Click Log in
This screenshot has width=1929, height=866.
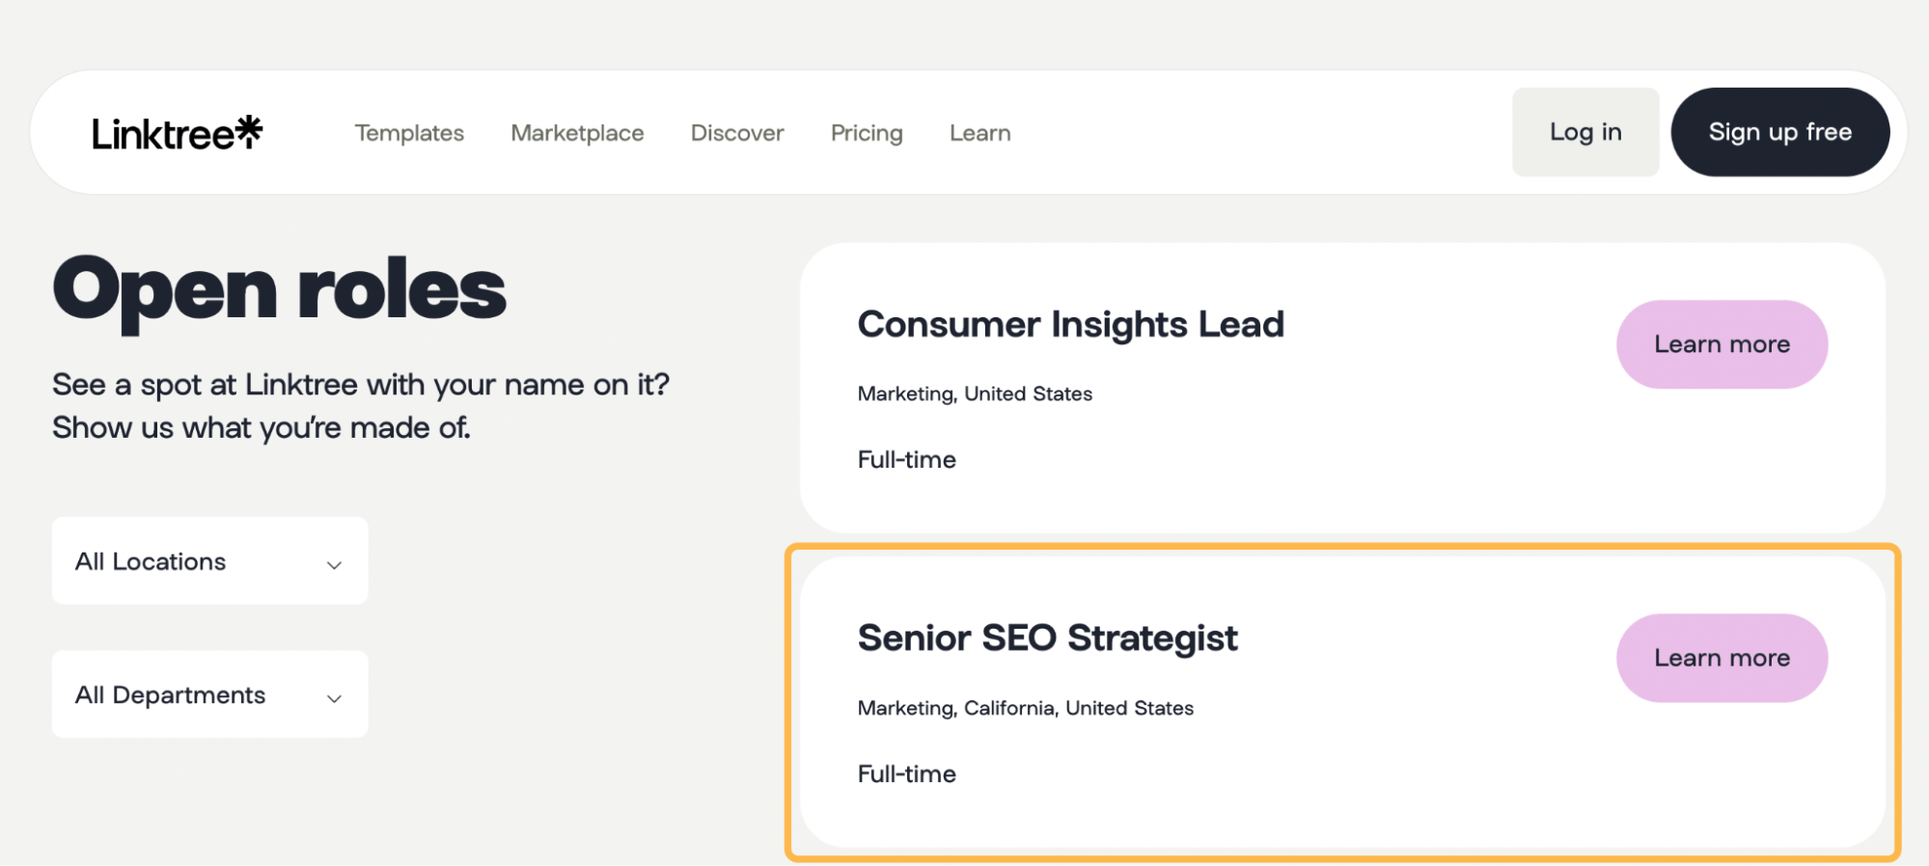coord(1585,131)
